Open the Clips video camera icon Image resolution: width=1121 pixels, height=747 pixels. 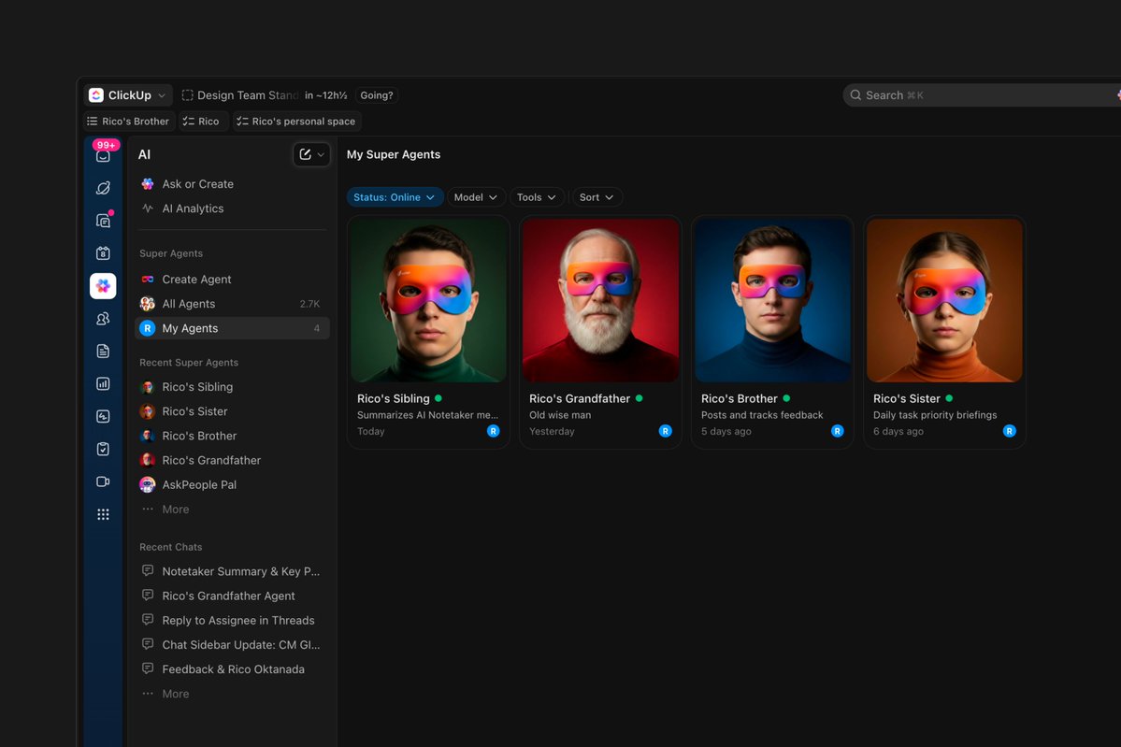click(103, 481)
